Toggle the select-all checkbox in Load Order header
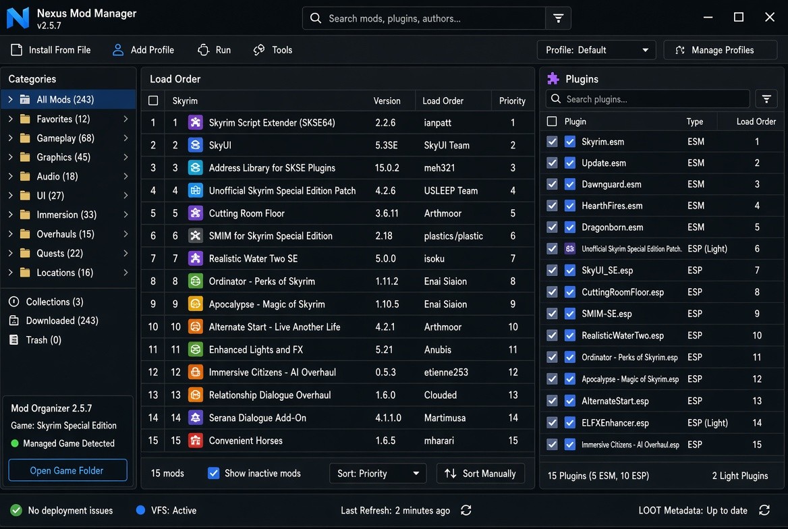The image size is (788, 529). click(153, 101)
